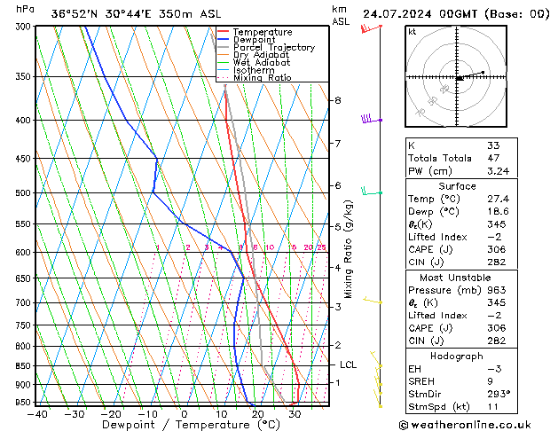Click the 1 km altitude label
This screenshot has height=431, width=558.
coord(338,382)
